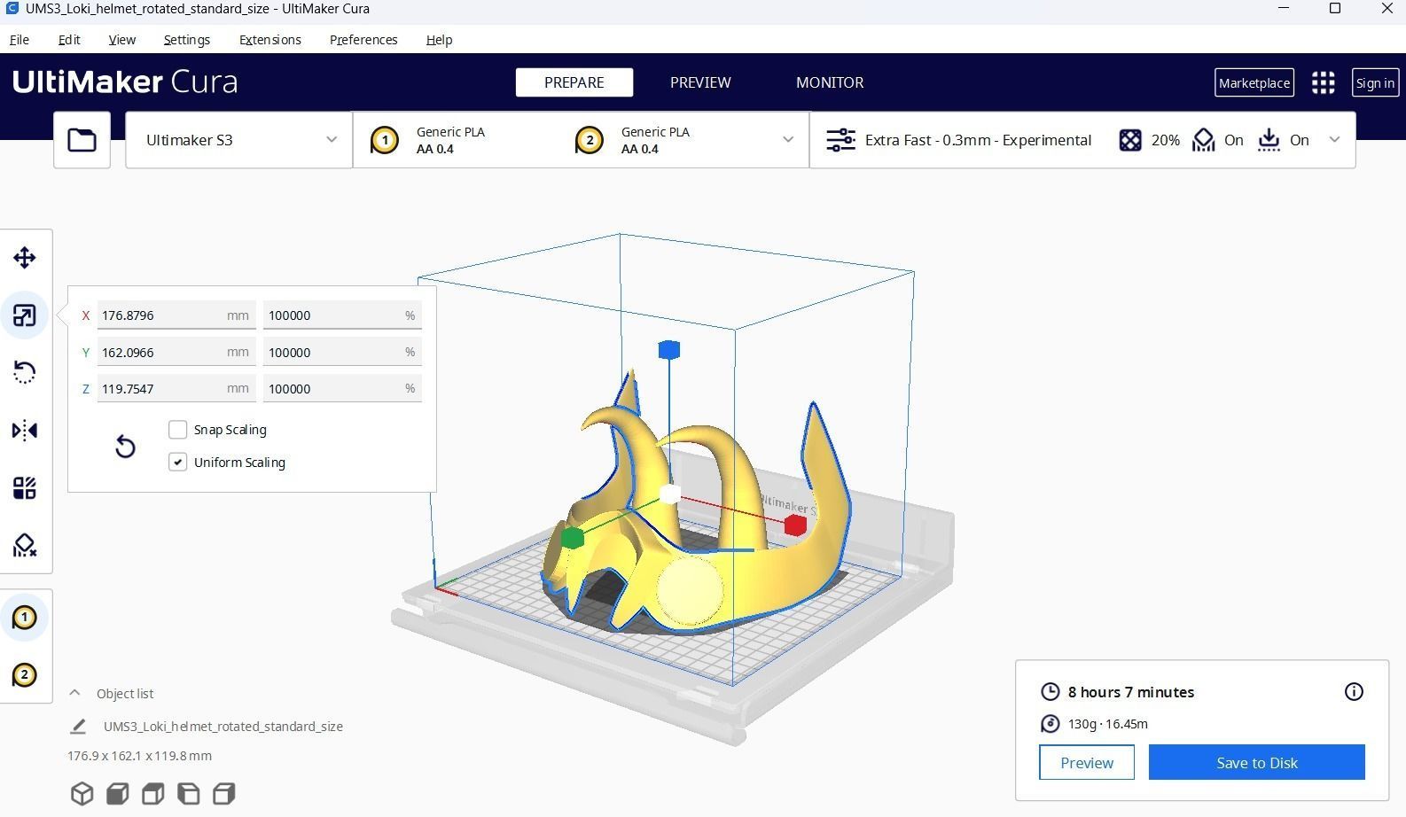This screenshot has height=817, width=1406.
Task: Open file folder icon
Action: pos(82,140)
